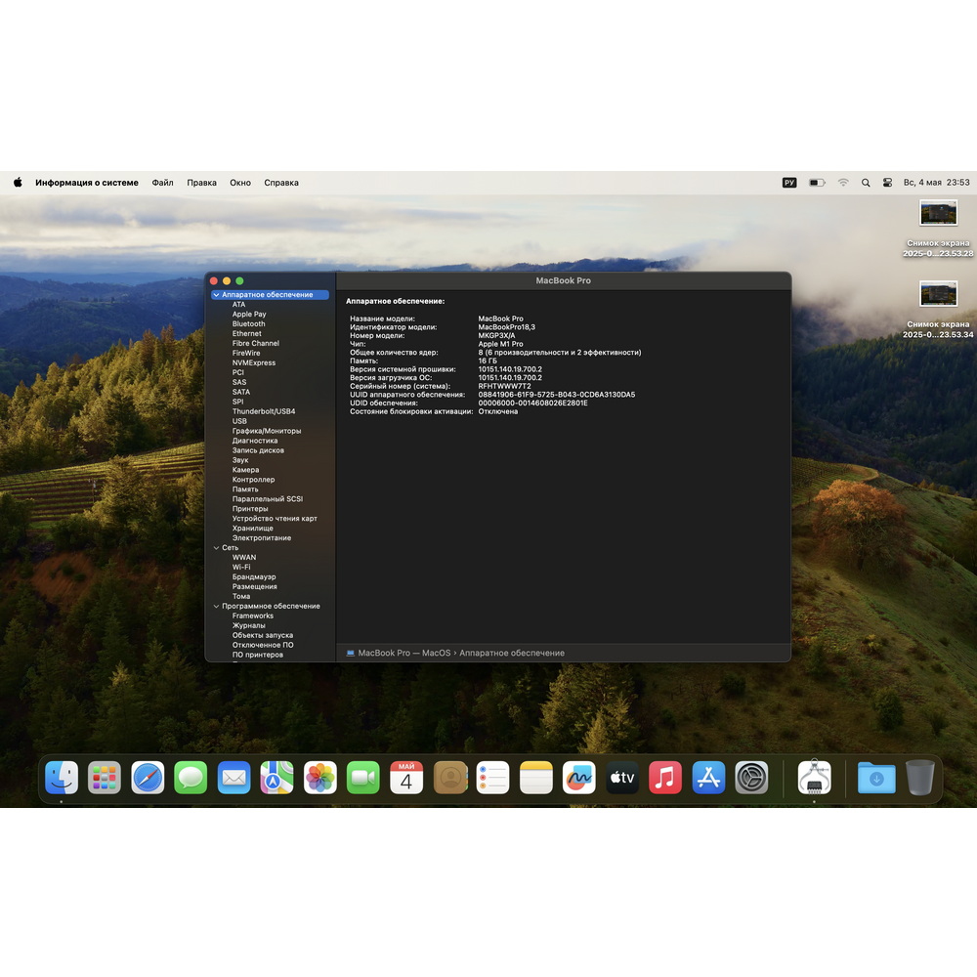Select ATA in the sidebar
The image size is (977, 977).
point(238,305)
